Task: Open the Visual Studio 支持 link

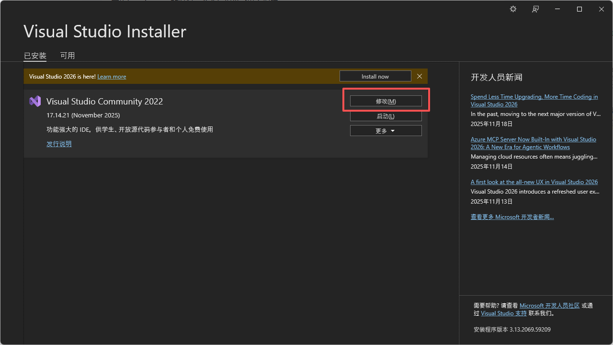Action: point(503,313)
